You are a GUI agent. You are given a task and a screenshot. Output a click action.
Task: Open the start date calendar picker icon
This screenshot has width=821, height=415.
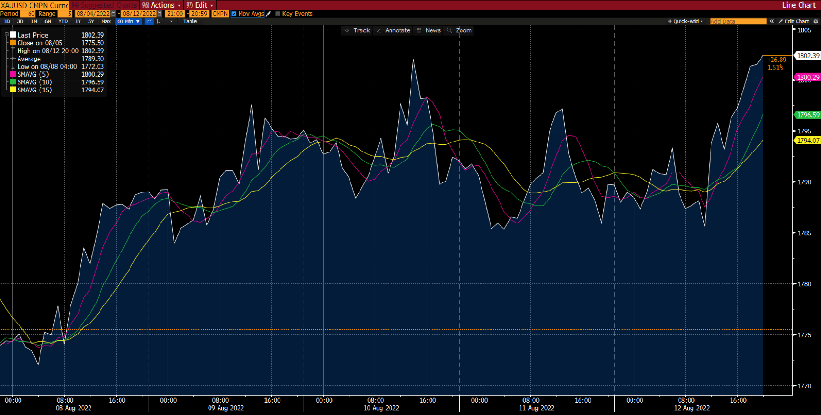click(x=113, y=14)
